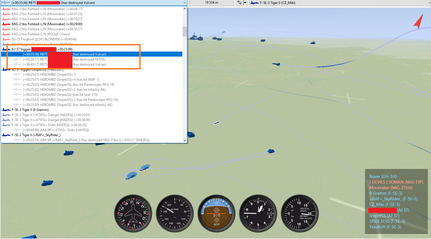The image size is (431, 239).
Task: Click the aircraft swap objects toolbar icon
Action: [x=239, y=3]
